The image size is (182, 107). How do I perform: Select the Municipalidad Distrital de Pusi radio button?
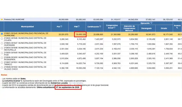pyautogui.click(x=2, y=53)
